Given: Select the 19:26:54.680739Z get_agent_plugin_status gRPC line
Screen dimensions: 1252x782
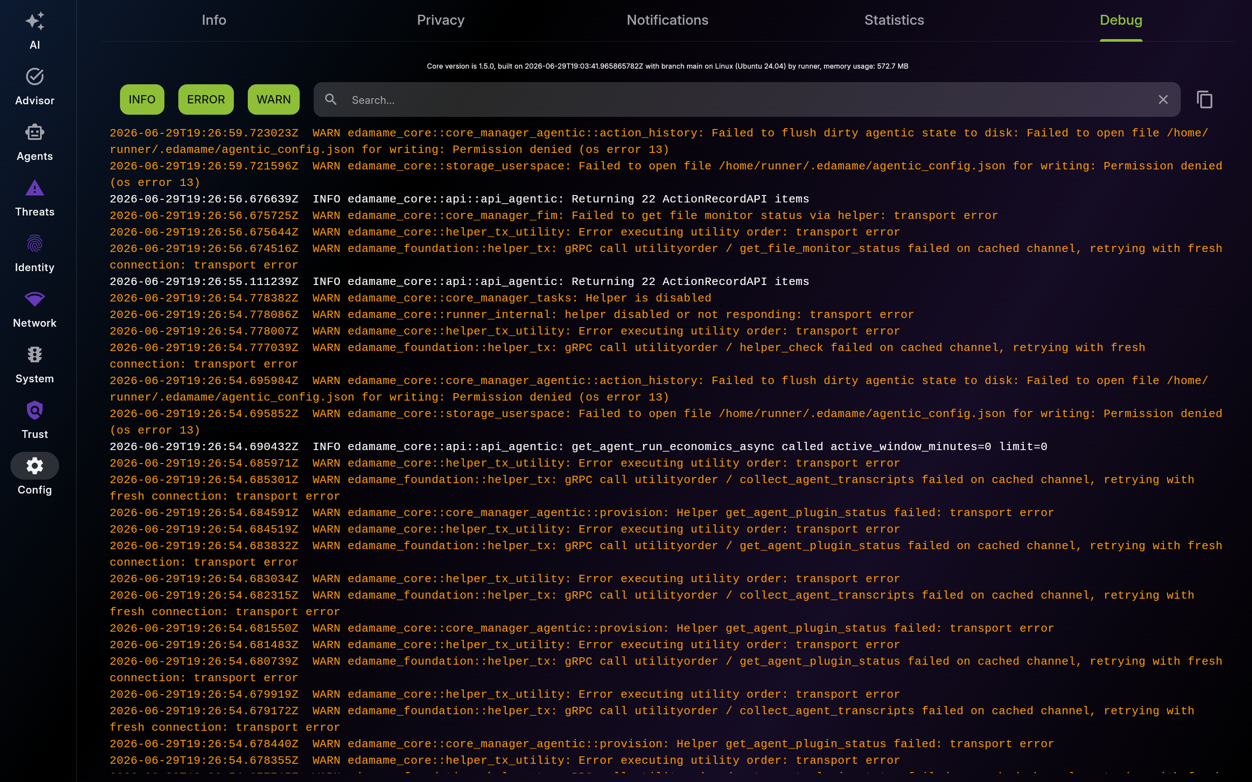Looking at the screenshot, I should [666, 670].
